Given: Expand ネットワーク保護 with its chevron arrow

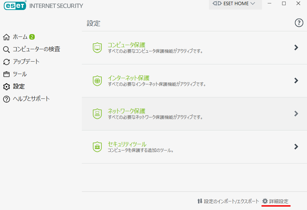Looking at the screenshot, I should pyautogui.click(x=296, y=114).
